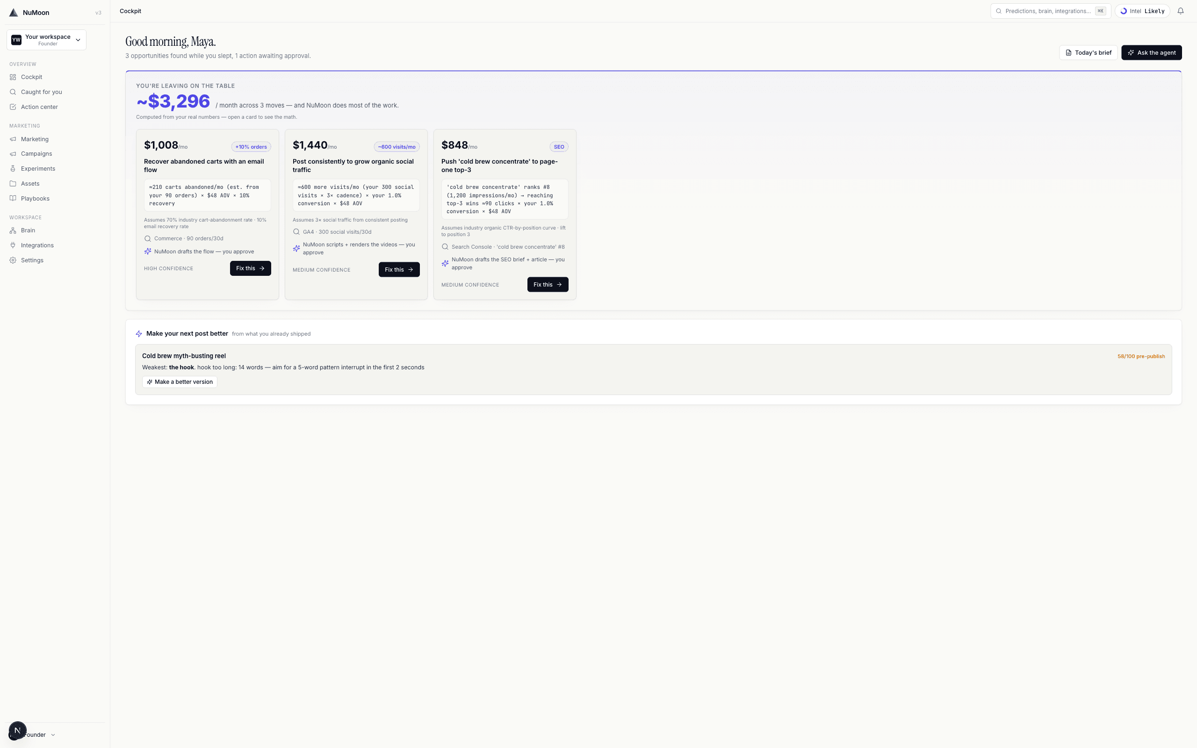
Task: Click the ≈210 carts abandoned formula box
Action: [207, 195]
